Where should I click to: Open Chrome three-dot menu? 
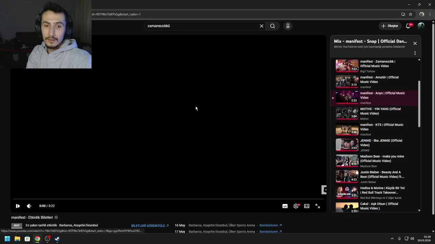point(430,14)
